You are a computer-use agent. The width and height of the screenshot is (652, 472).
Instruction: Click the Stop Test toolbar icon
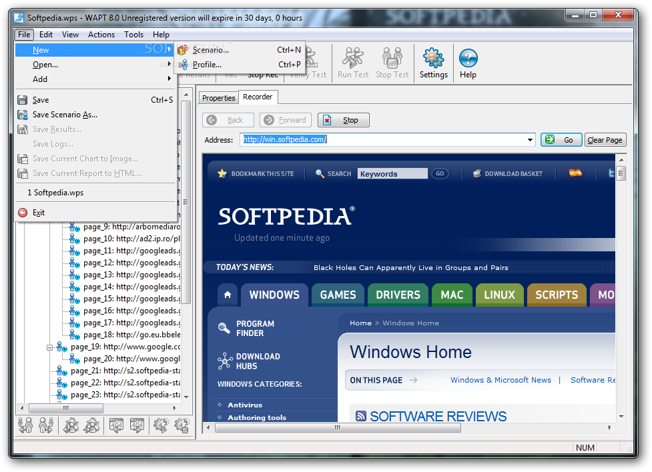point(392,58)
